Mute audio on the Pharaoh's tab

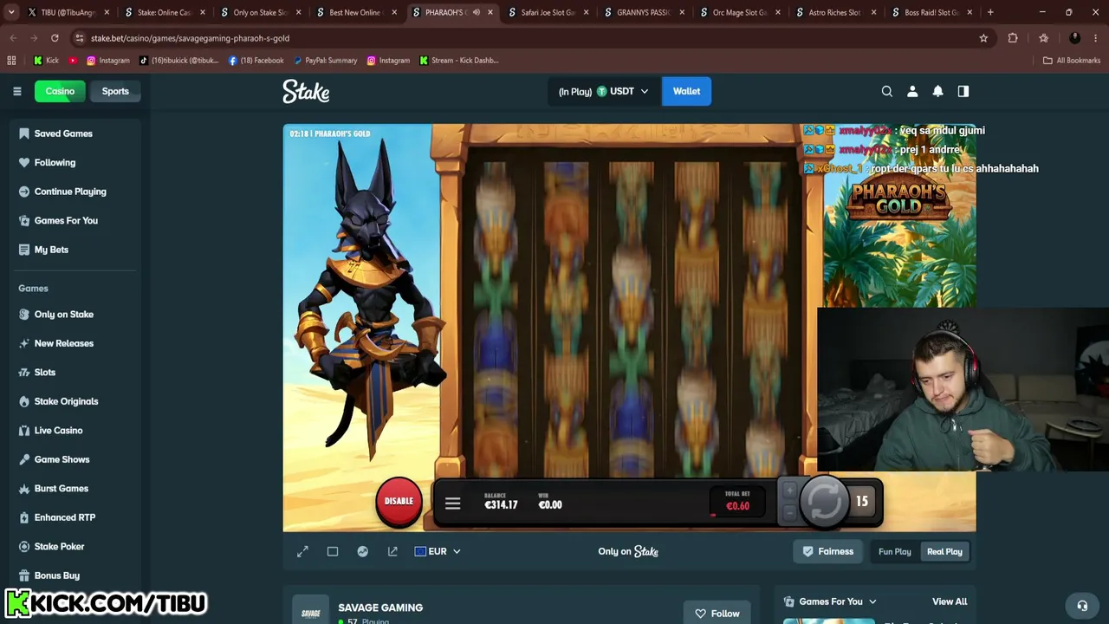click(476, 12)
